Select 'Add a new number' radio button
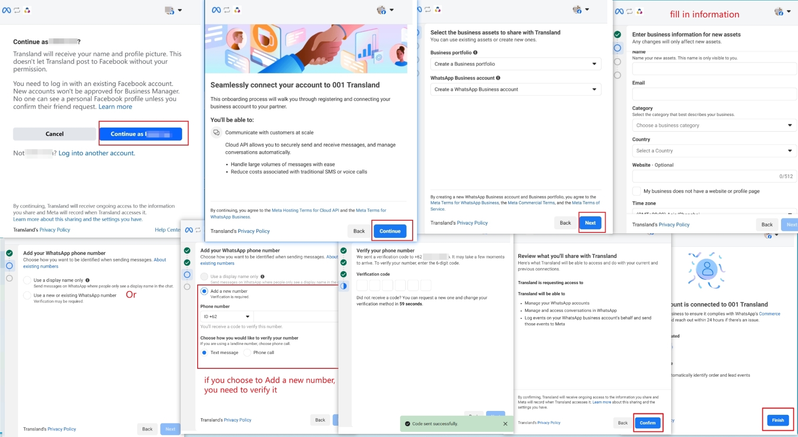Viewport: 798px width, 437px height. pyautogui.click(x=204, y=291)
